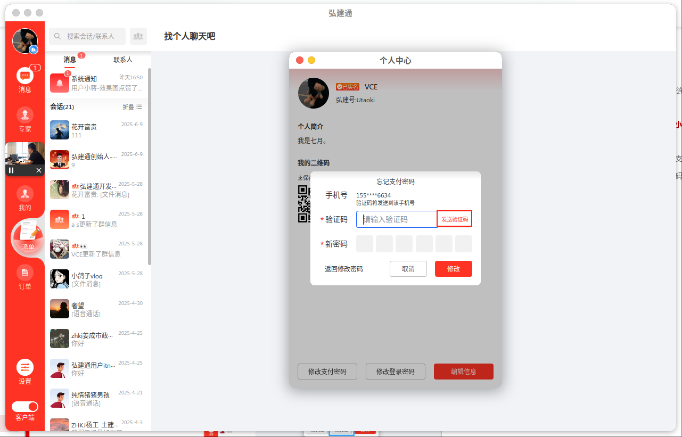Switch to the 联系人 tab

click(x=122, y=60)
